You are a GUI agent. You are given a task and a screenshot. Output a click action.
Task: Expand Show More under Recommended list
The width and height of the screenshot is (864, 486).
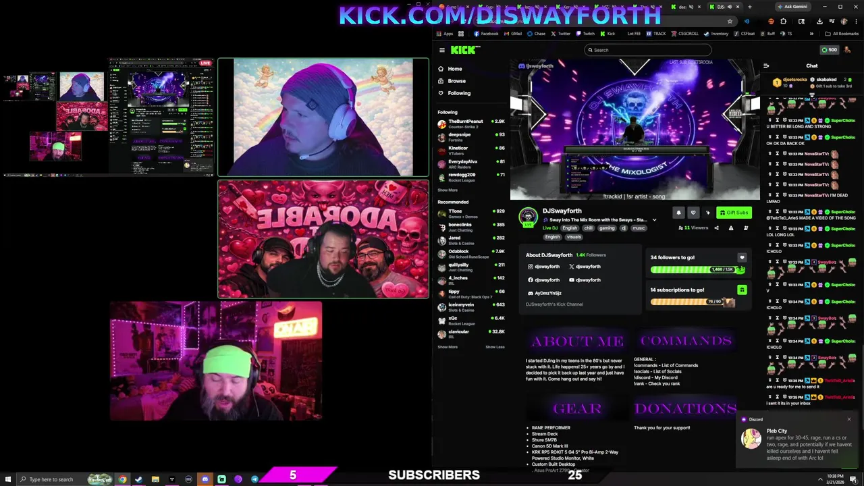click(x=448, y=347)
